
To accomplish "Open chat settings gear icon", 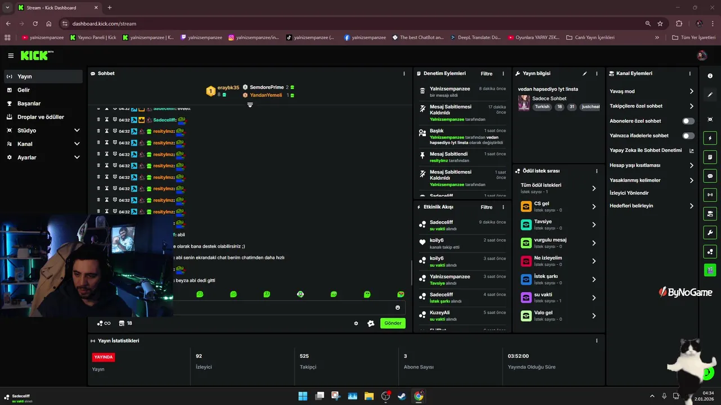I will [356, 323].
